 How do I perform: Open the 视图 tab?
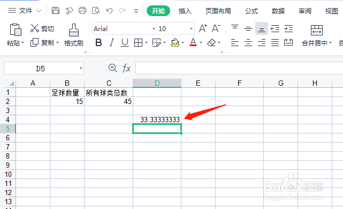[332, 11]
